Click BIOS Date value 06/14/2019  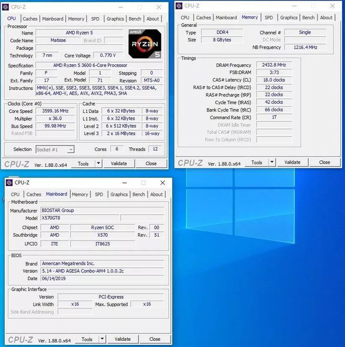tap(102, 279)
